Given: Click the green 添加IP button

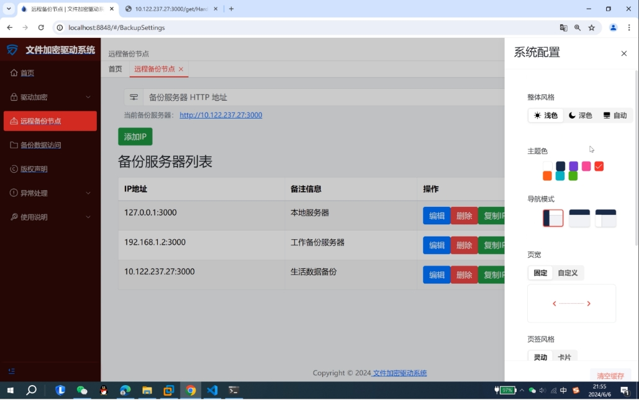Looking at the screenshot, I should coord(135,137).
